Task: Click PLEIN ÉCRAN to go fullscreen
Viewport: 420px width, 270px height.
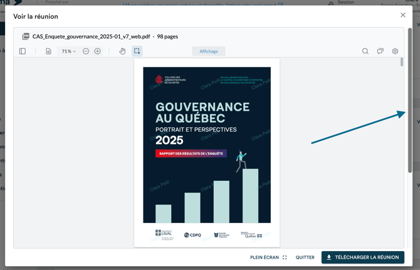Action: [x=268, y=257]
